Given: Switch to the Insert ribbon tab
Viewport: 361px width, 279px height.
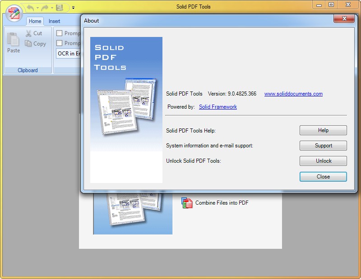Looking at the screenshot, I should coord(54,21).
